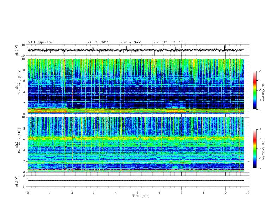Viewport: 279px width, 216px height.
Task: Click the "2" tick on the Time axis
Action: click(x=72, y=193)
